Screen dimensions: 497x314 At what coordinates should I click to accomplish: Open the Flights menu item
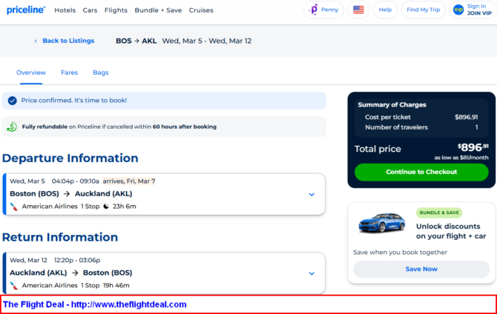pyautogui.click(x=116, y=10)
